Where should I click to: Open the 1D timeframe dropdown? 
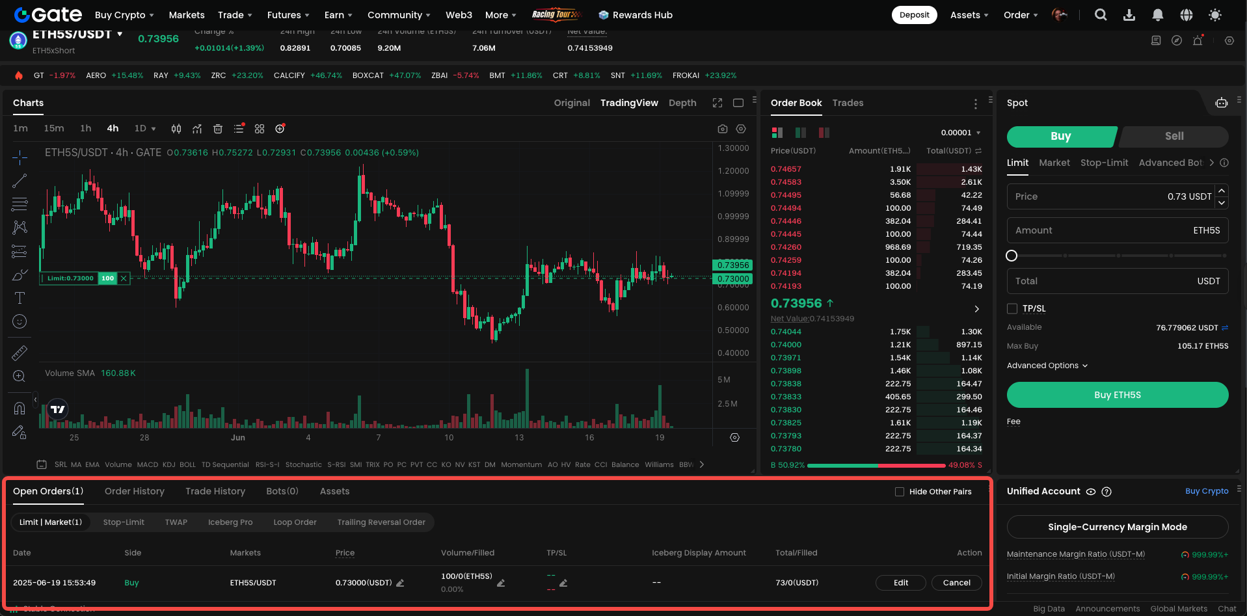tap(145, 129)
